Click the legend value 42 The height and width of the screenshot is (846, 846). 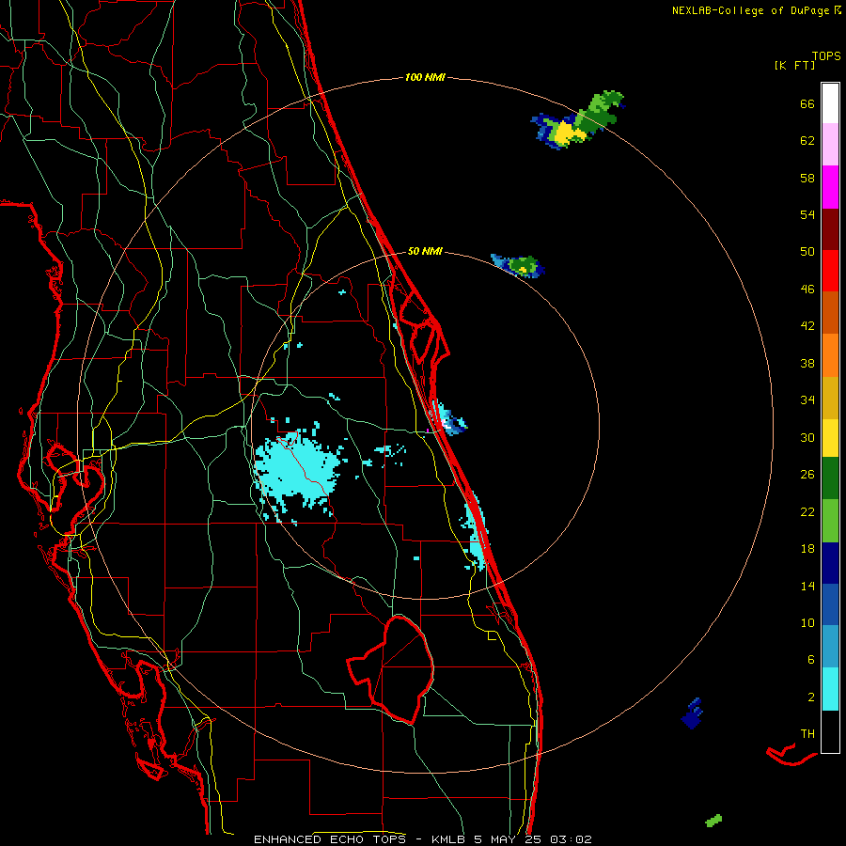click(x=807, y=326)
